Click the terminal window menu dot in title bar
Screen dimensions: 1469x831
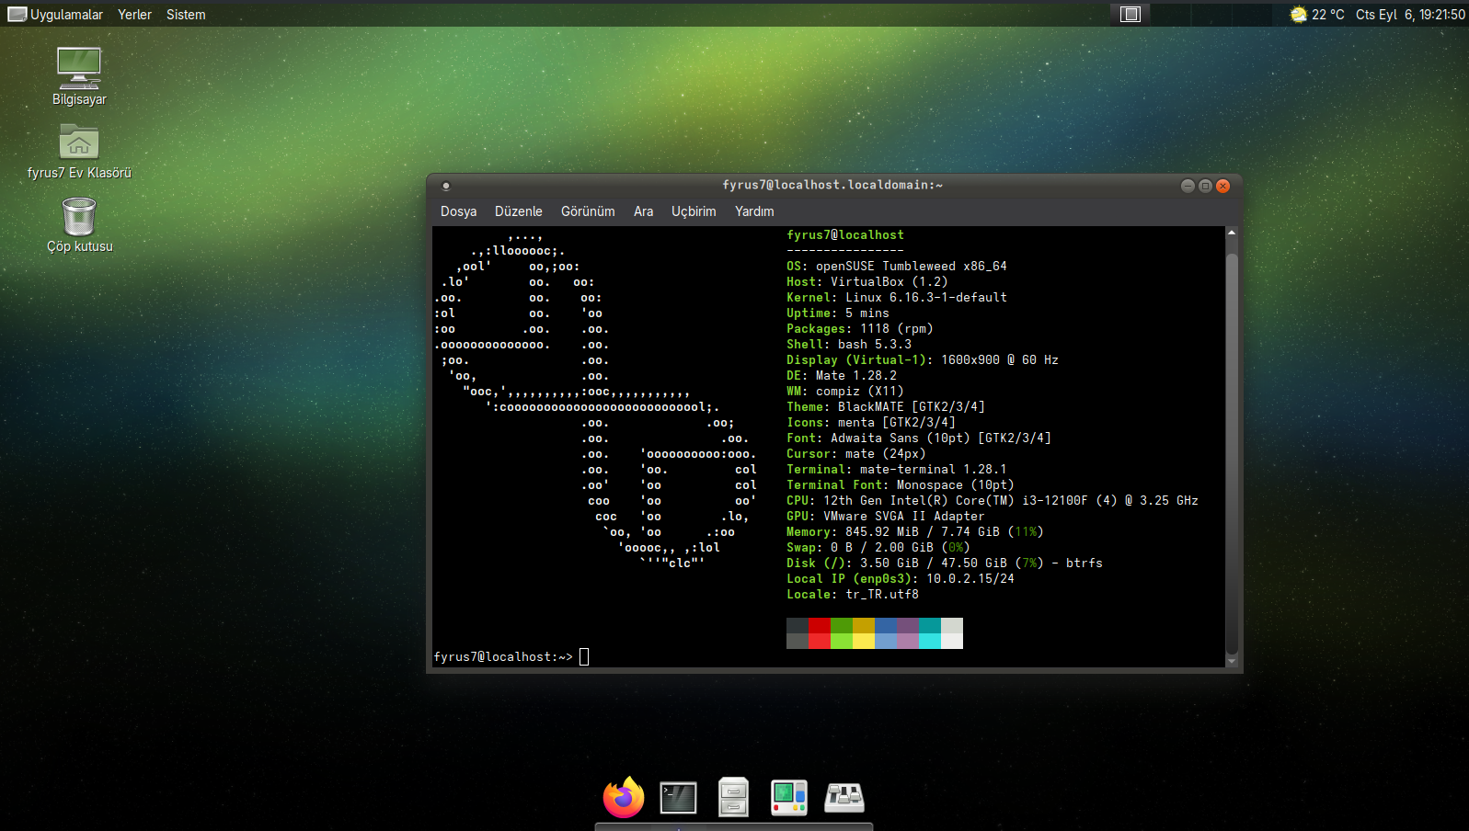tap(446, 186)
